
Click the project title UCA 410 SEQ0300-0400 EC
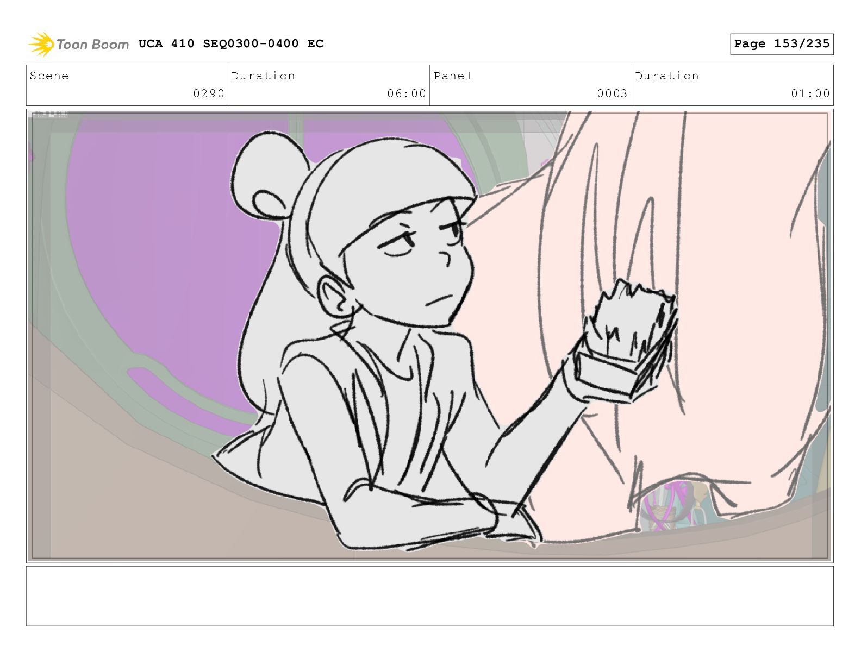[x=231, y=43]
